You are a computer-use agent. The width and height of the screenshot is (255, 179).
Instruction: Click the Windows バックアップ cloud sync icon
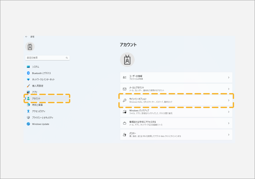pos(125,112)
